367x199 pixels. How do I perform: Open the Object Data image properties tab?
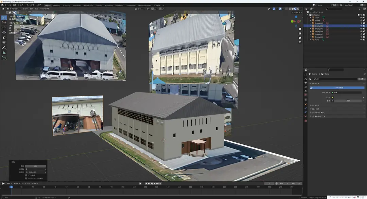click(x=306, y=116)
